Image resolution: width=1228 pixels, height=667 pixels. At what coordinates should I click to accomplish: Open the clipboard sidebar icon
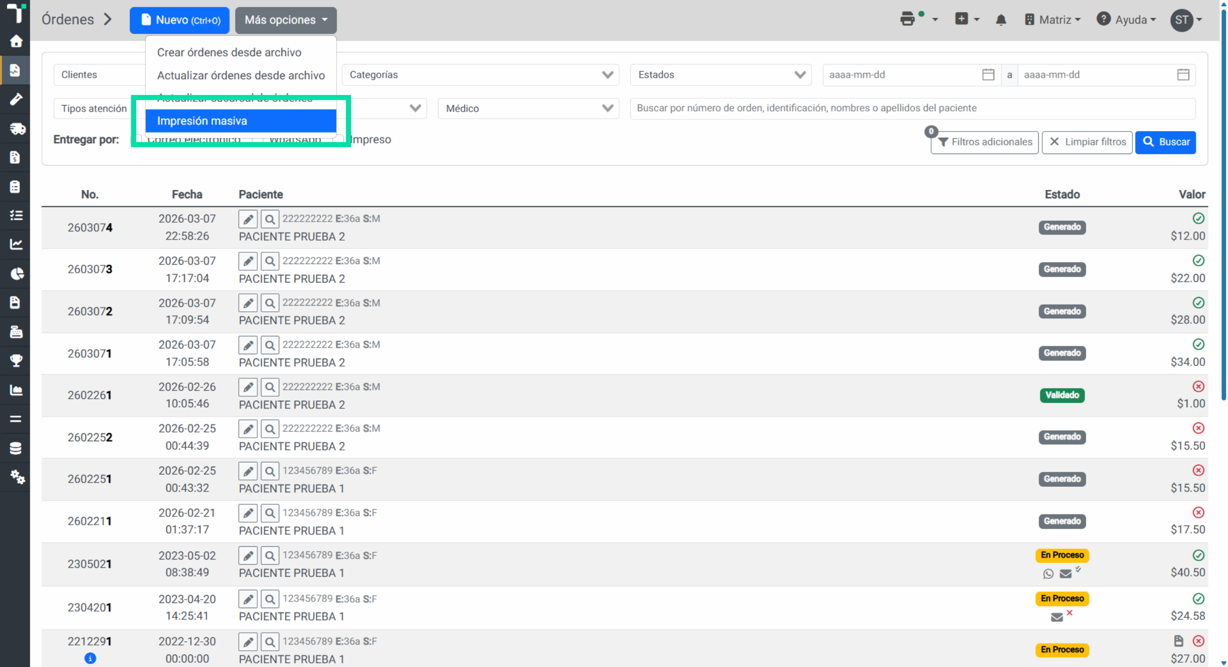15,186
